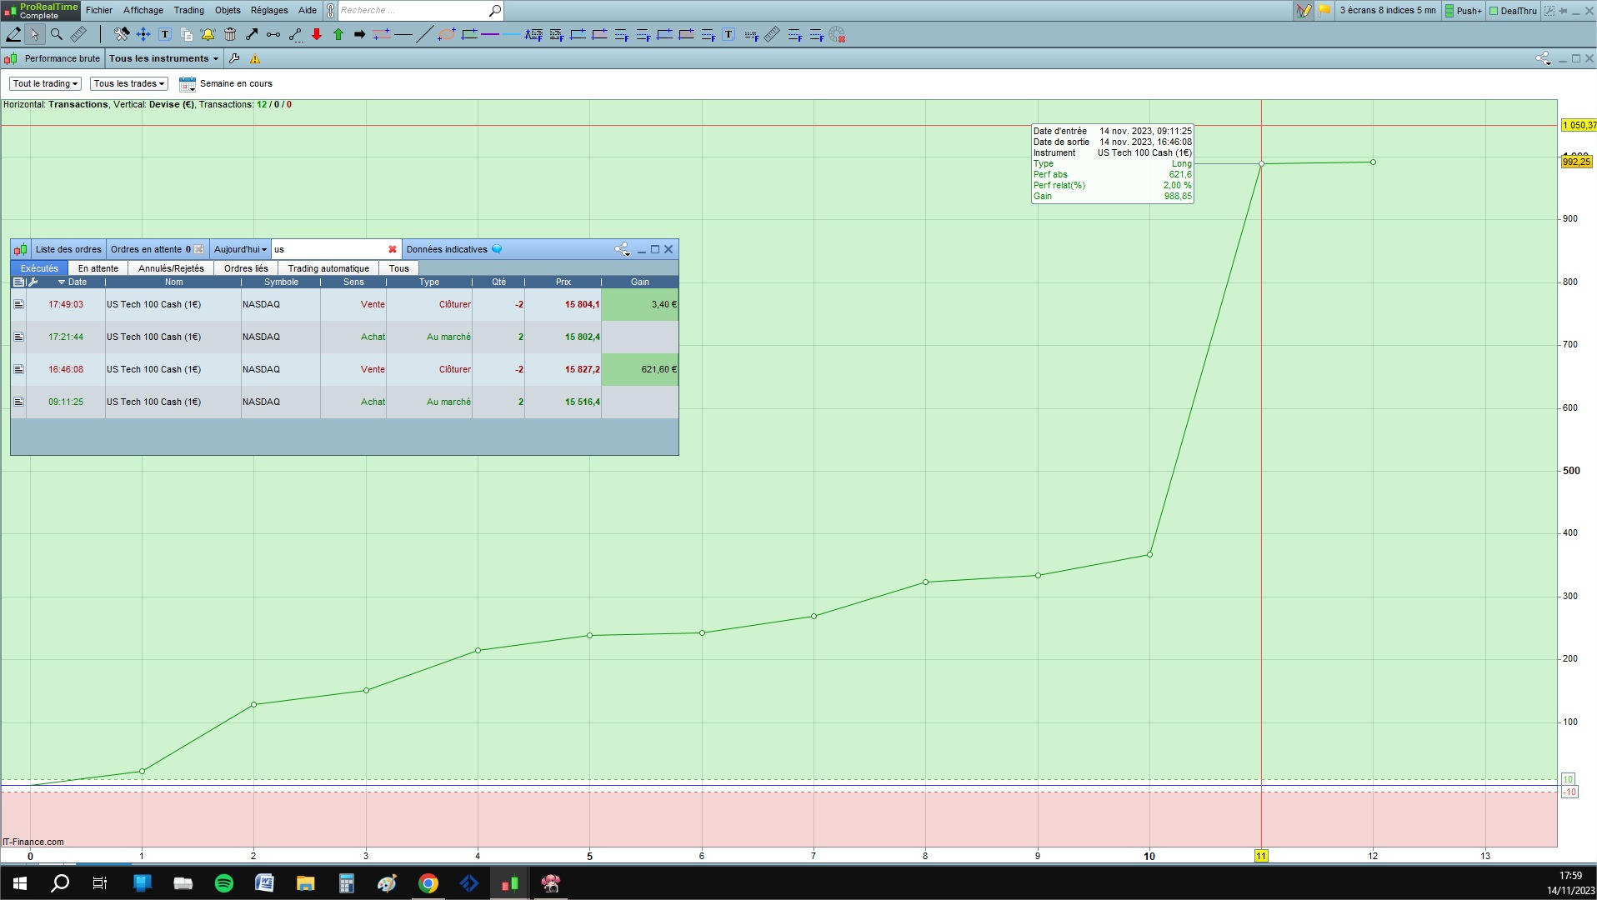
Task: Select the green up arrow tool
Action: [x=338, y=34]
